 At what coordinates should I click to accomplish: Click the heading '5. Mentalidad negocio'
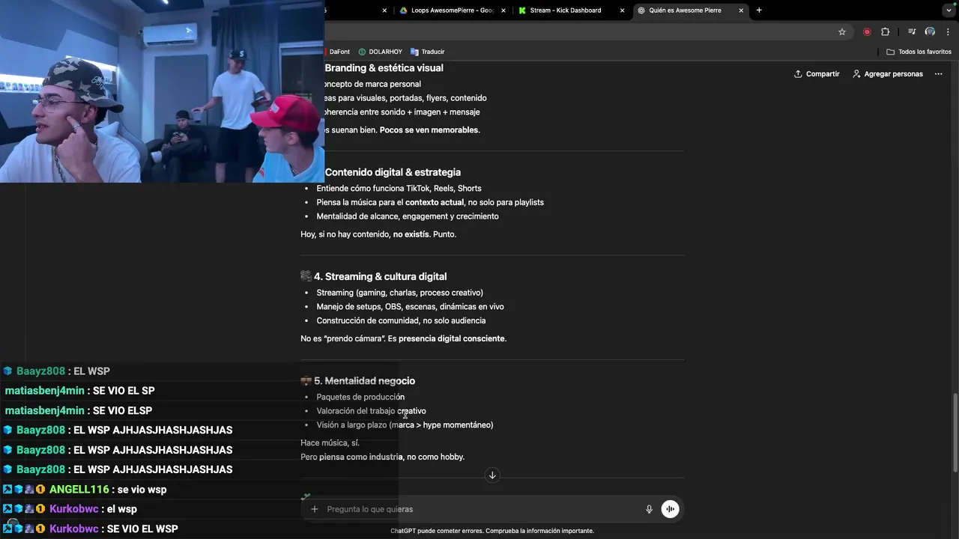[x=364, y=381]
